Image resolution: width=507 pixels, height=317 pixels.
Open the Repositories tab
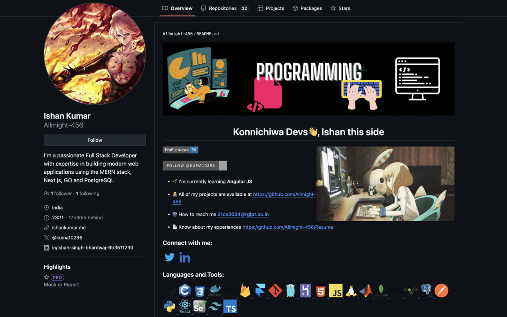[x=225, y=8]
